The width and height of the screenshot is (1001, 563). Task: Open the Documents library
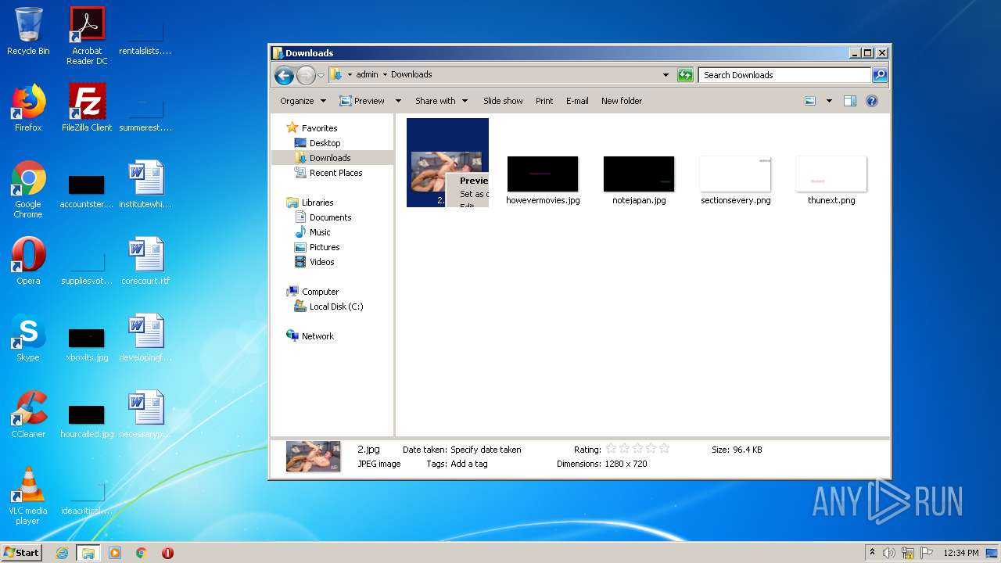tap(330, 217)
